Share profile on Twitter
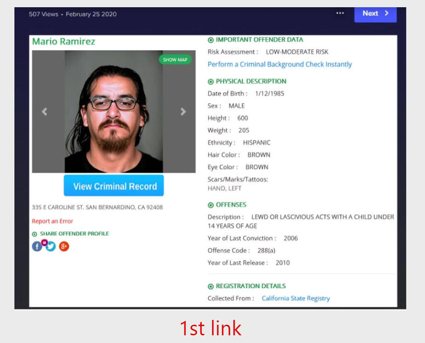 pyautogui.click(x=51, y=246)
